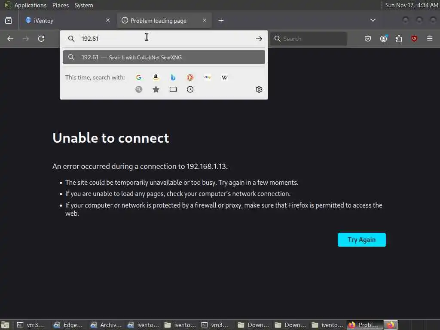Search this time with eBay

tap(208, 77)
